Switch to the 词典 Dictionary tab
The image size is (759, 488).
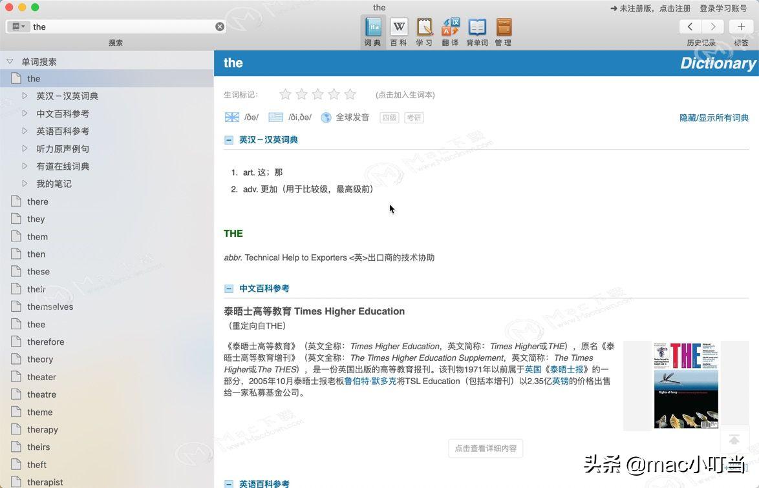point(372,29)
